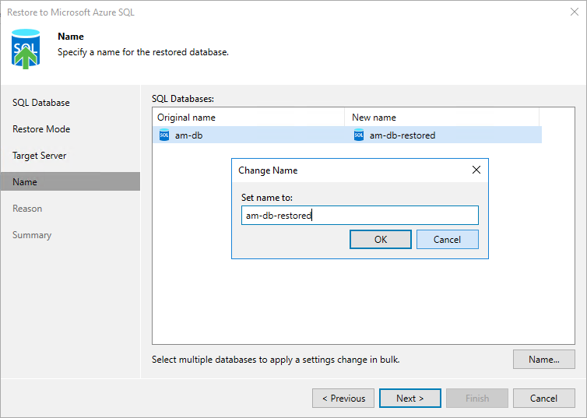The width and height of the screenshot is (587, 418).
Task: Close the Restore to Azure SQL wizard
Action: click(x=574, y=12)
